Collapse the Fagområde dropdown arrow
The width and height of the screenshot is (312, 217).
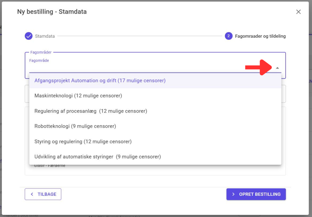click(277, 68)
